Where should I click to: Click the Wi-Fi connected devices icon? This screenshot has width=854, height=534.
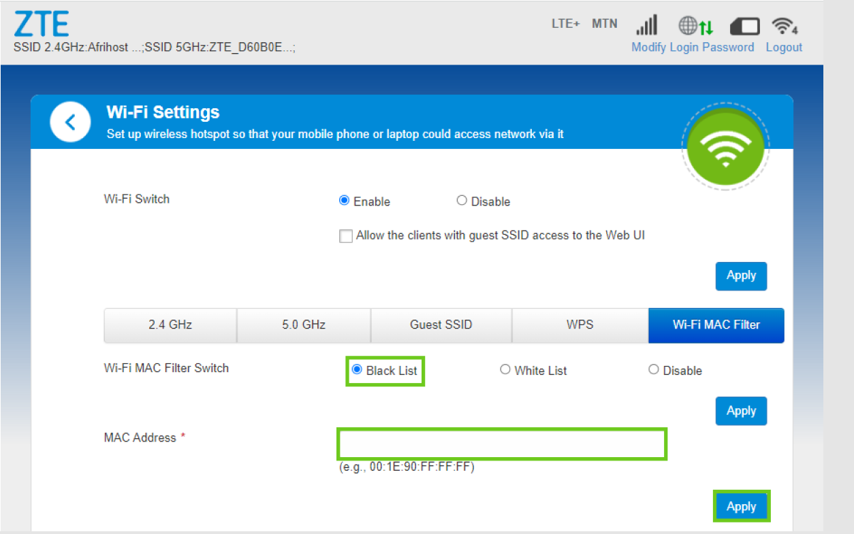click(784, 26)
